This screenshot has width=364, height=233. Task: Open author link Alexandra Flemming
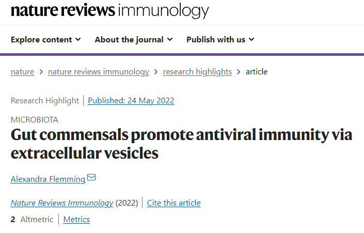click(48, 179)
